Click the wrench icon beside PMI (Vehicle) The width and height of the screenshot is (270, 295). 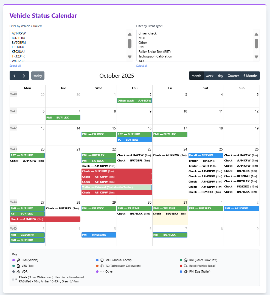click(x=18, y=260)
